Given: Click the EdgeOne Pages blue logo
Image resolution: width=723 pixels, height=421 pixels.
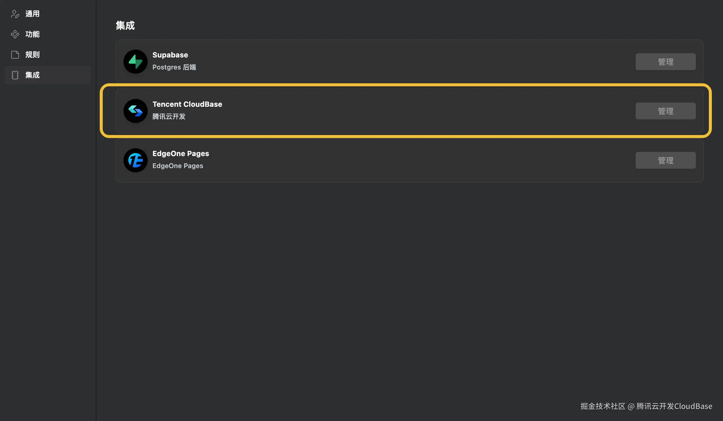Looking at the screenshot, I should [x=136, y=160].
